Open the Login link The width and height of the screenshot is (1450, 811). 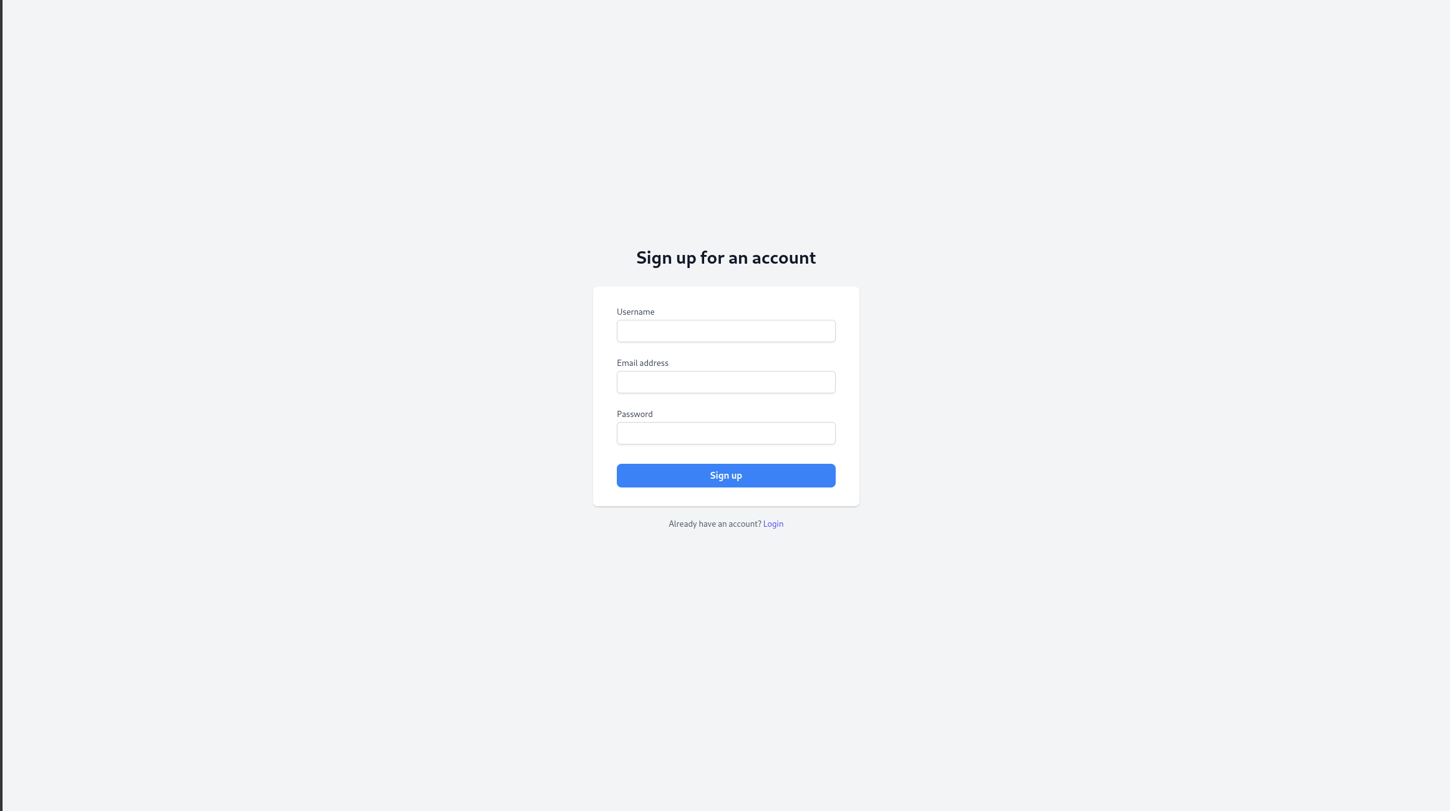coord(773,524)
